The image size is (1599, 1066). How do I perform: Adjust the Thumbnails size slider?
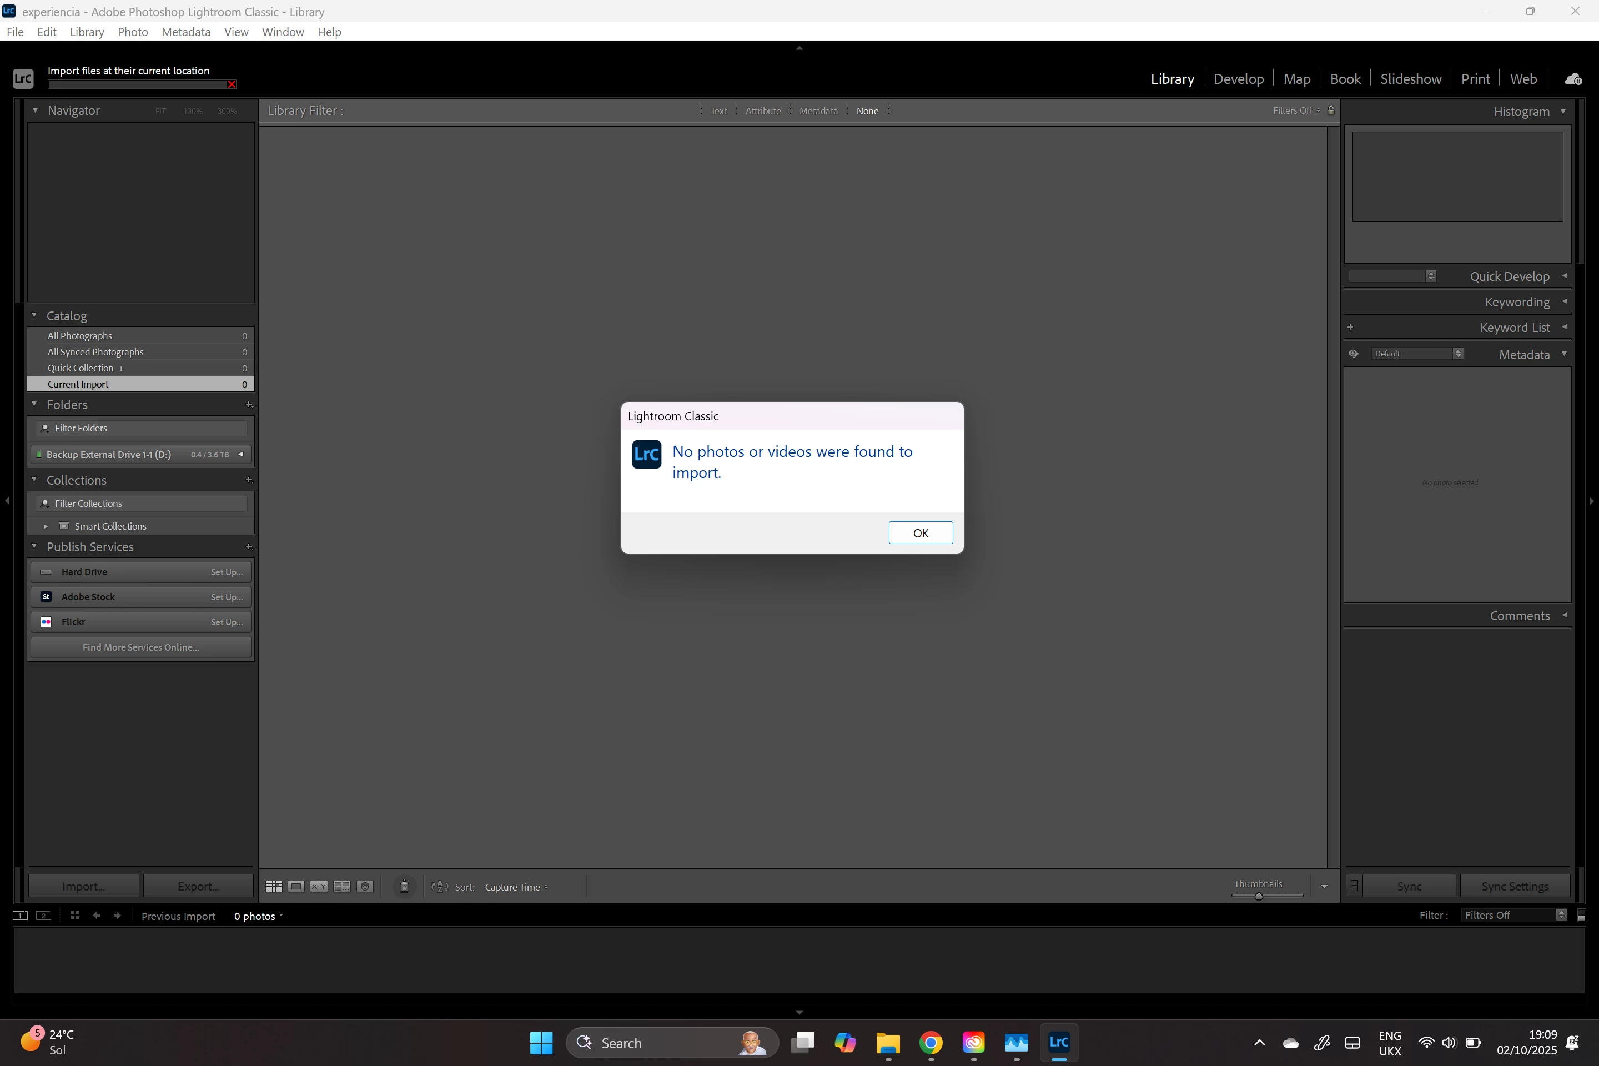tap(1259, 896)
